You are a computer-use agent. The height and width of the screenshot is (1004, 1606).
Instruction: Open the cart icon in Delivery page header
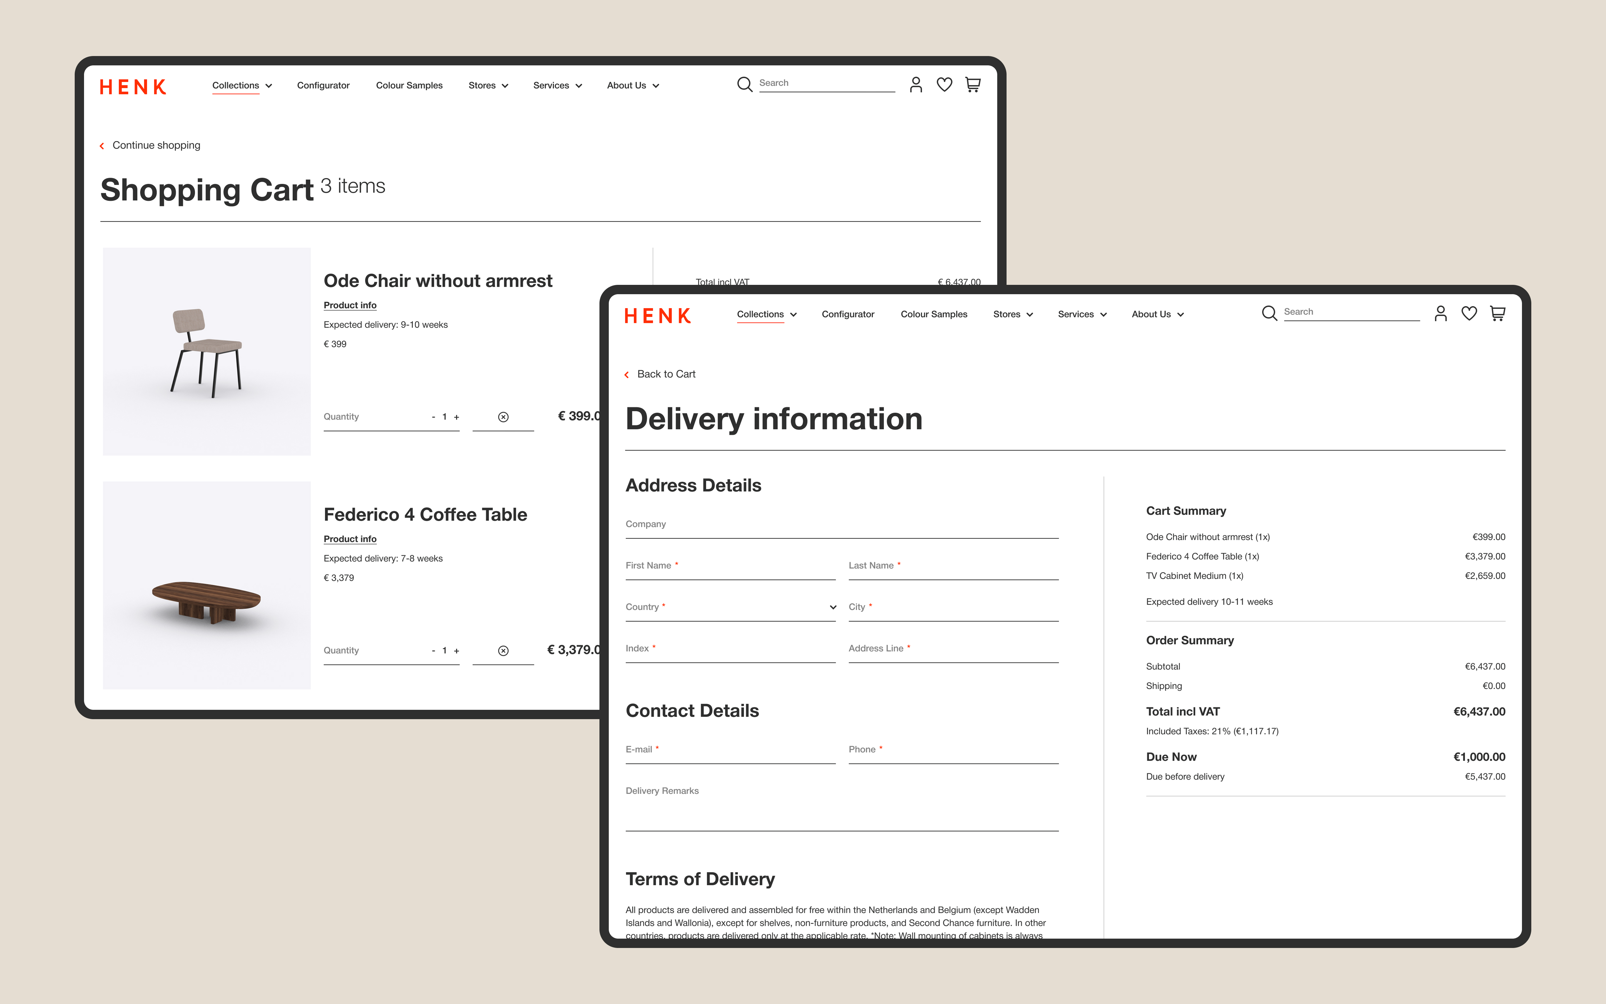coord(1497,313)
